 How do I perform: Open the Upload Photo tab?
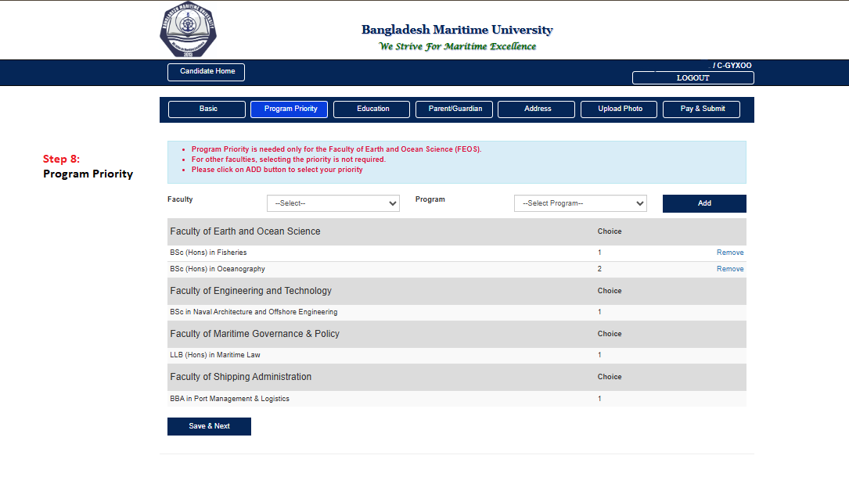[620, 109]
